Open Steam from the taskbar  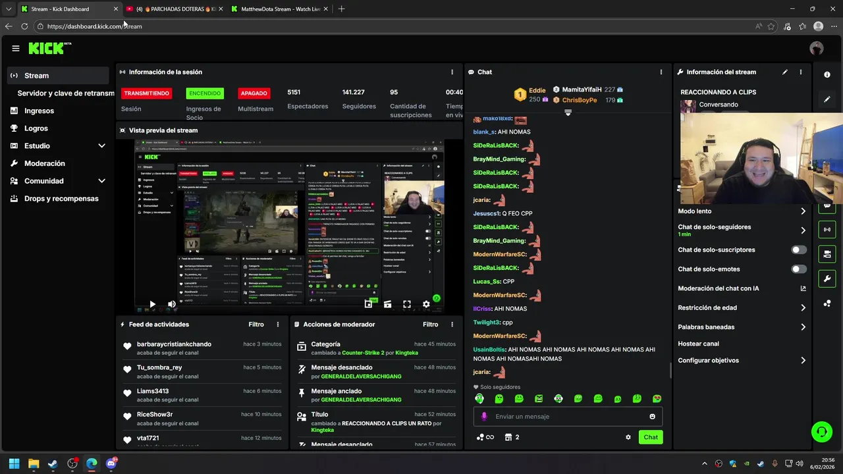[53, 463]
